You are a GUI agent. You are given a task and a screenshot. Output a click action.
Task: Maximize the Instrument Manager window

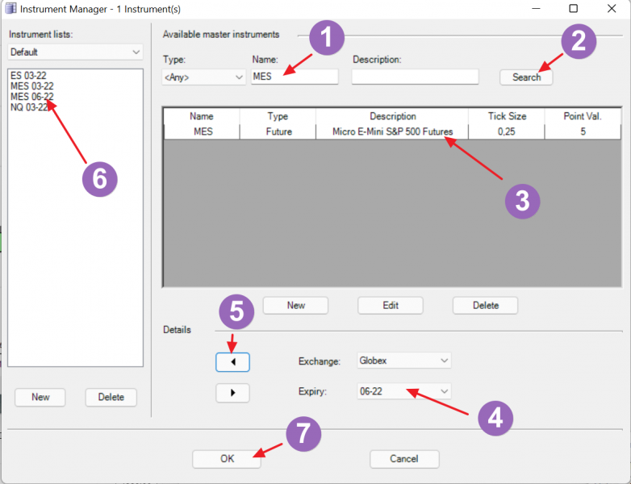click(574, 8)
